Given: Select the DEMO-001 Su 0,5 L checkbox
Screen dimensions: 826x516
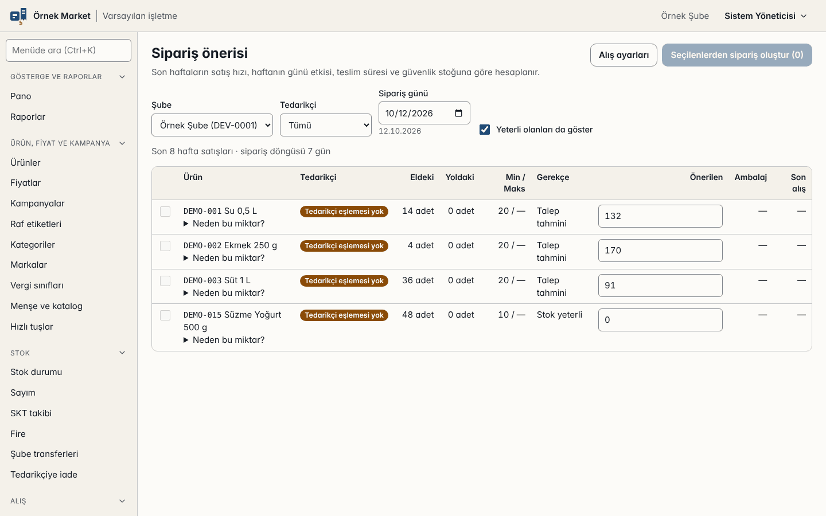Looking at the screenshot, I should pos(165,212).
